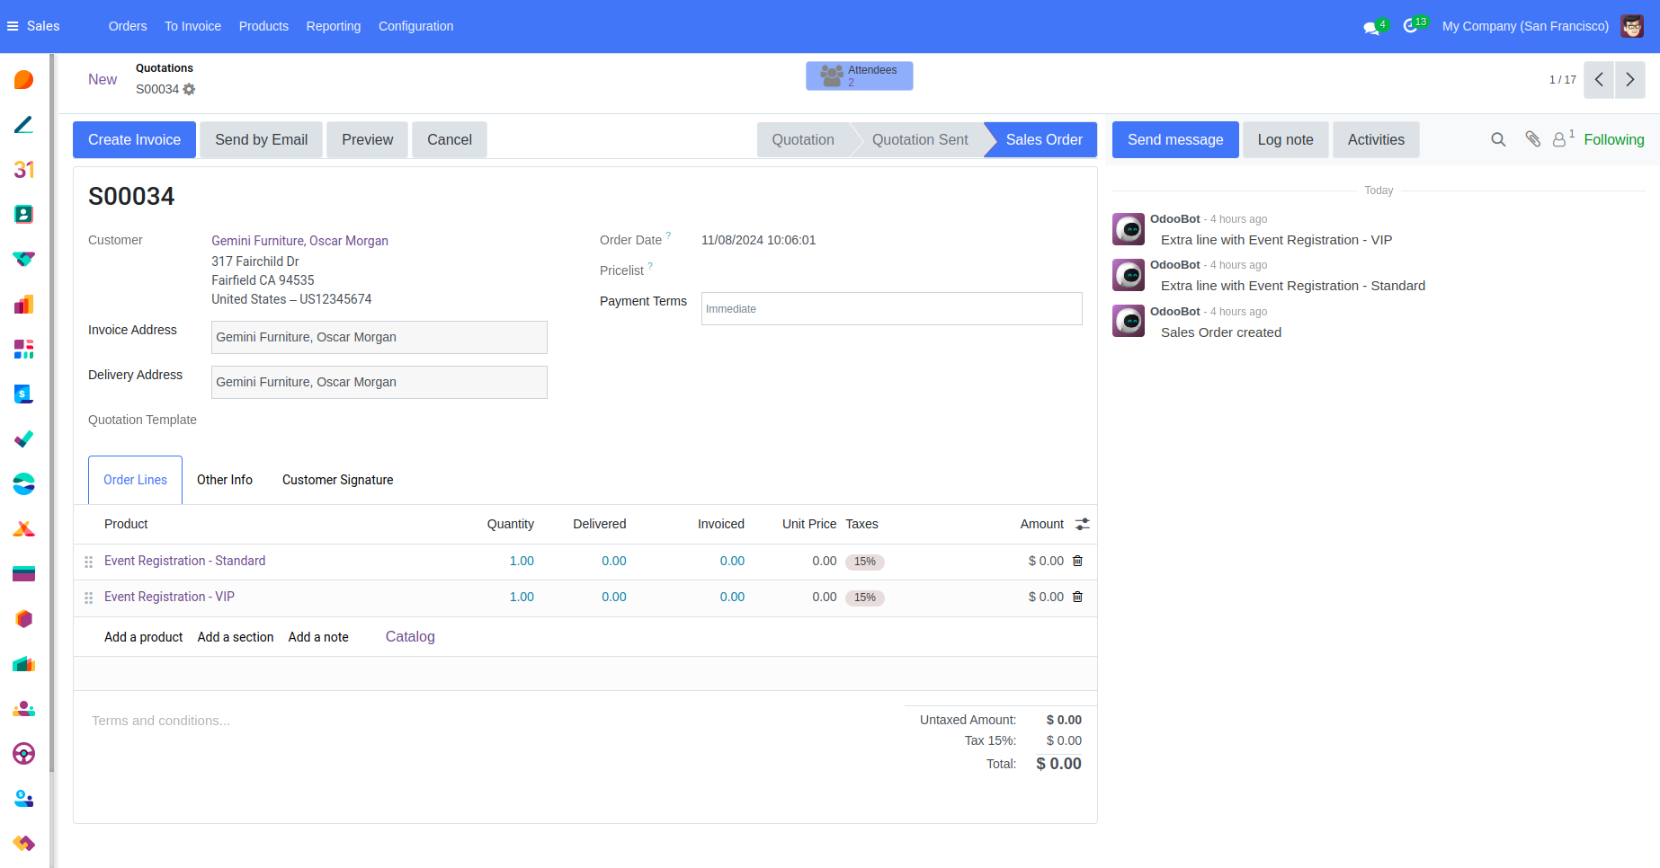The width and height of the screenshot is (1660, 868).
Task: Open the Reporting menu
Action: (333, 26)
